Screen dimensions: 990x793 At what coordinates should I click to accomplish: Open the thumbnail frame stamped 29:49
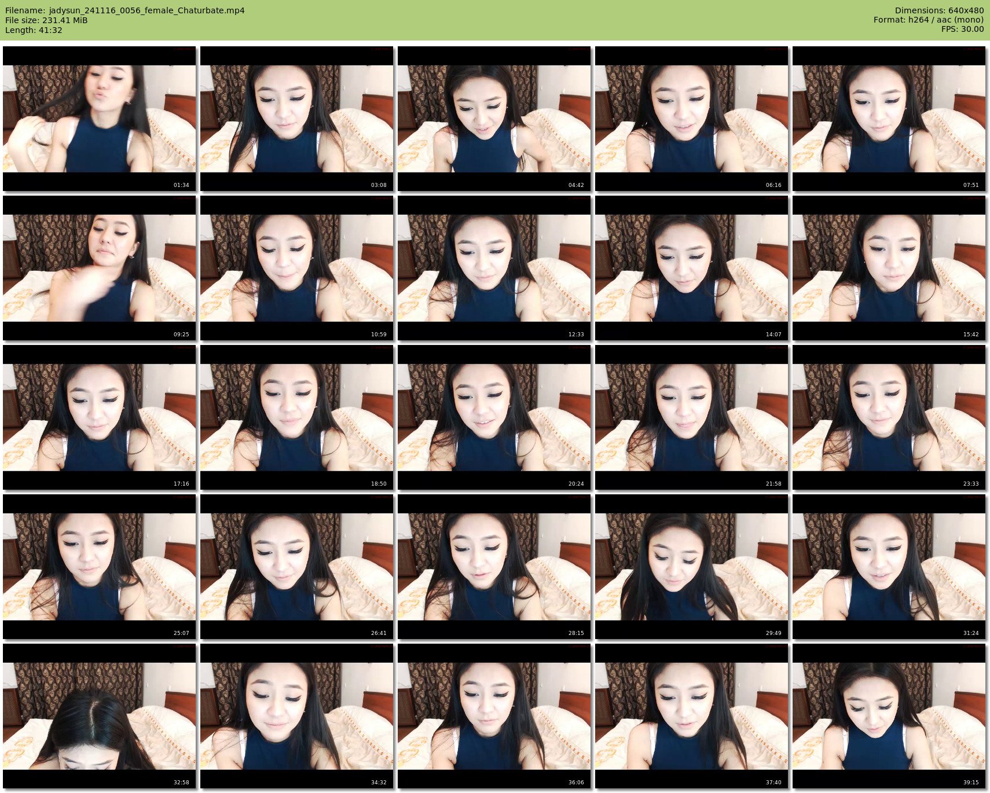[692, 567]
